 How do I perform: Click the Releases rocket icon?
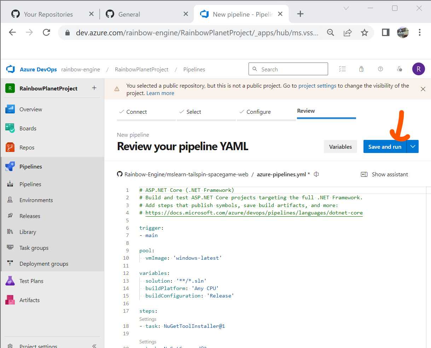click(x=10, y=216)
